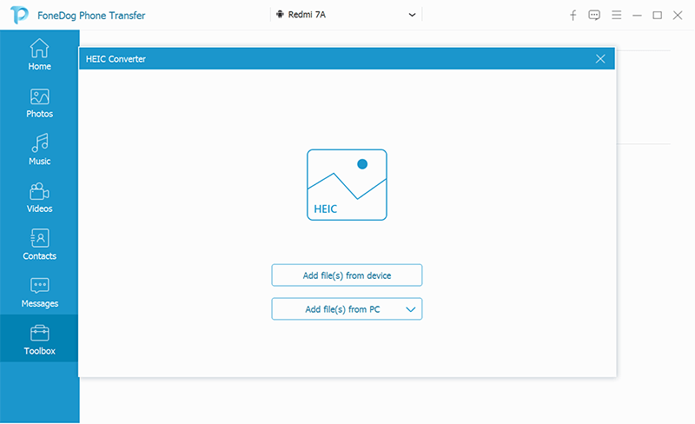
Task: Open the hamburger menu icon
Action: click(x=616, y=15)
